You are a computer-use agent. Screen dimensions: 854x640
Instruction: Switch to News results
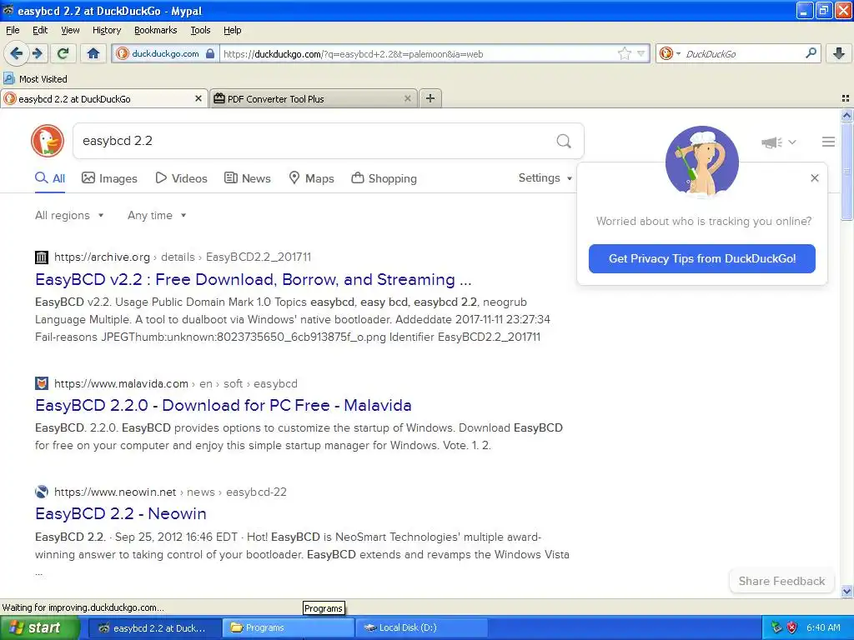(x=248, y=178)
